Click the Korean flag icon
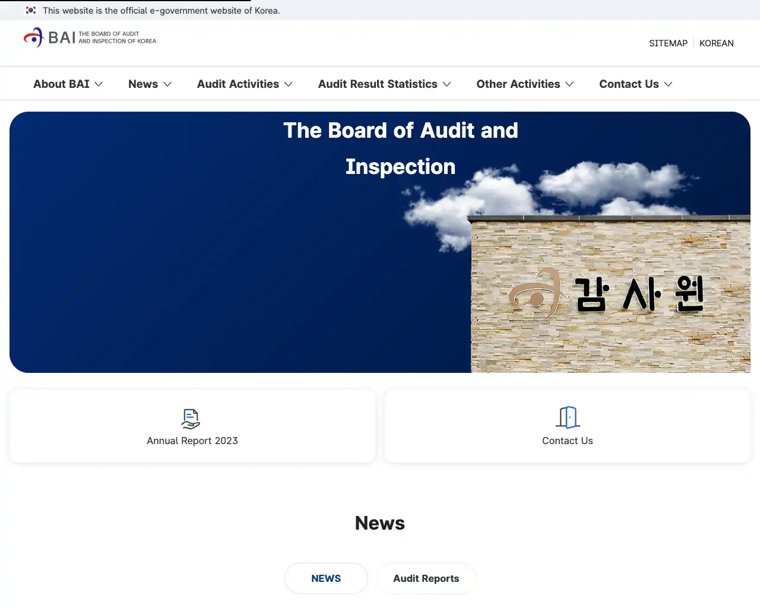This screenshot has height=608, width=760. point(31,10)
